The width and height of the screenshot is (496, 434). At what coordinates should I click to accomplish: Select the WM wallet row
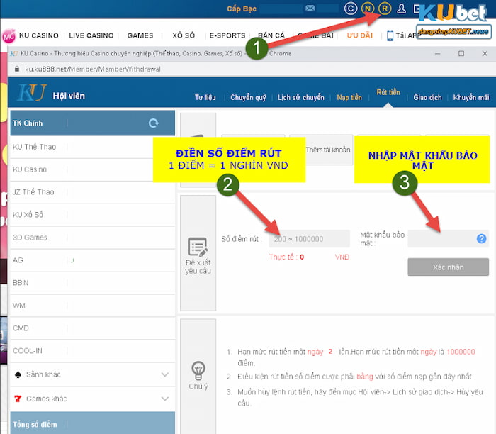[x=92, y=306]
